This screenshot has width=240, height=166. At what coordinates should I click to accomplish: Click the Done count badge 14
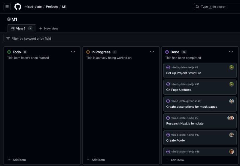coord(184,52)
